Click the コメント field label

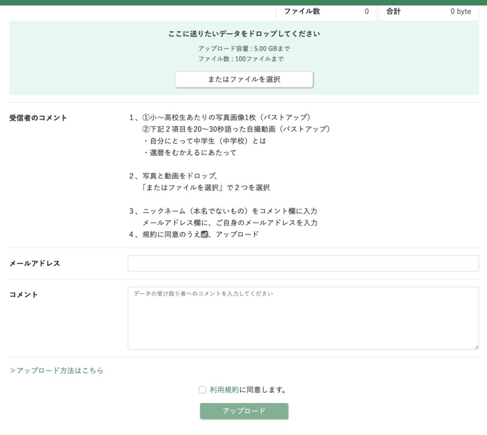[24, 295]
